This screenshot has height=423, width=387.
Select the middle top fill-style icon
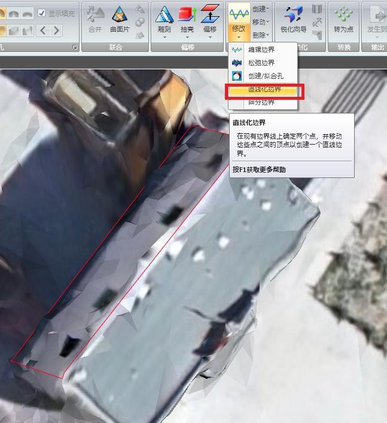click(x=14, y=13)
